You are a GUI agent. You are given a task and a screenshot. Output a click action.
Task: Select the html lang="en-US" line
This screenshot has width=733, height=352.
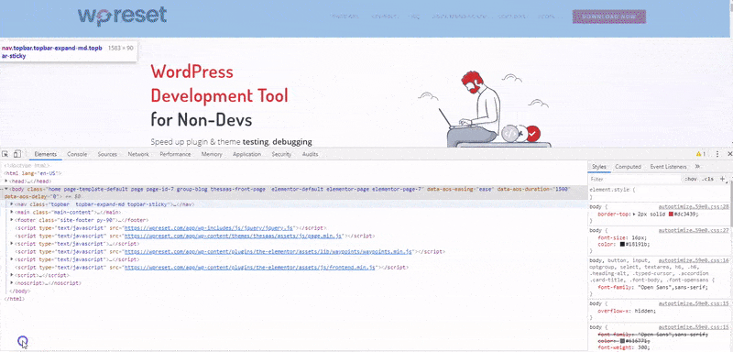coord(34,173)
